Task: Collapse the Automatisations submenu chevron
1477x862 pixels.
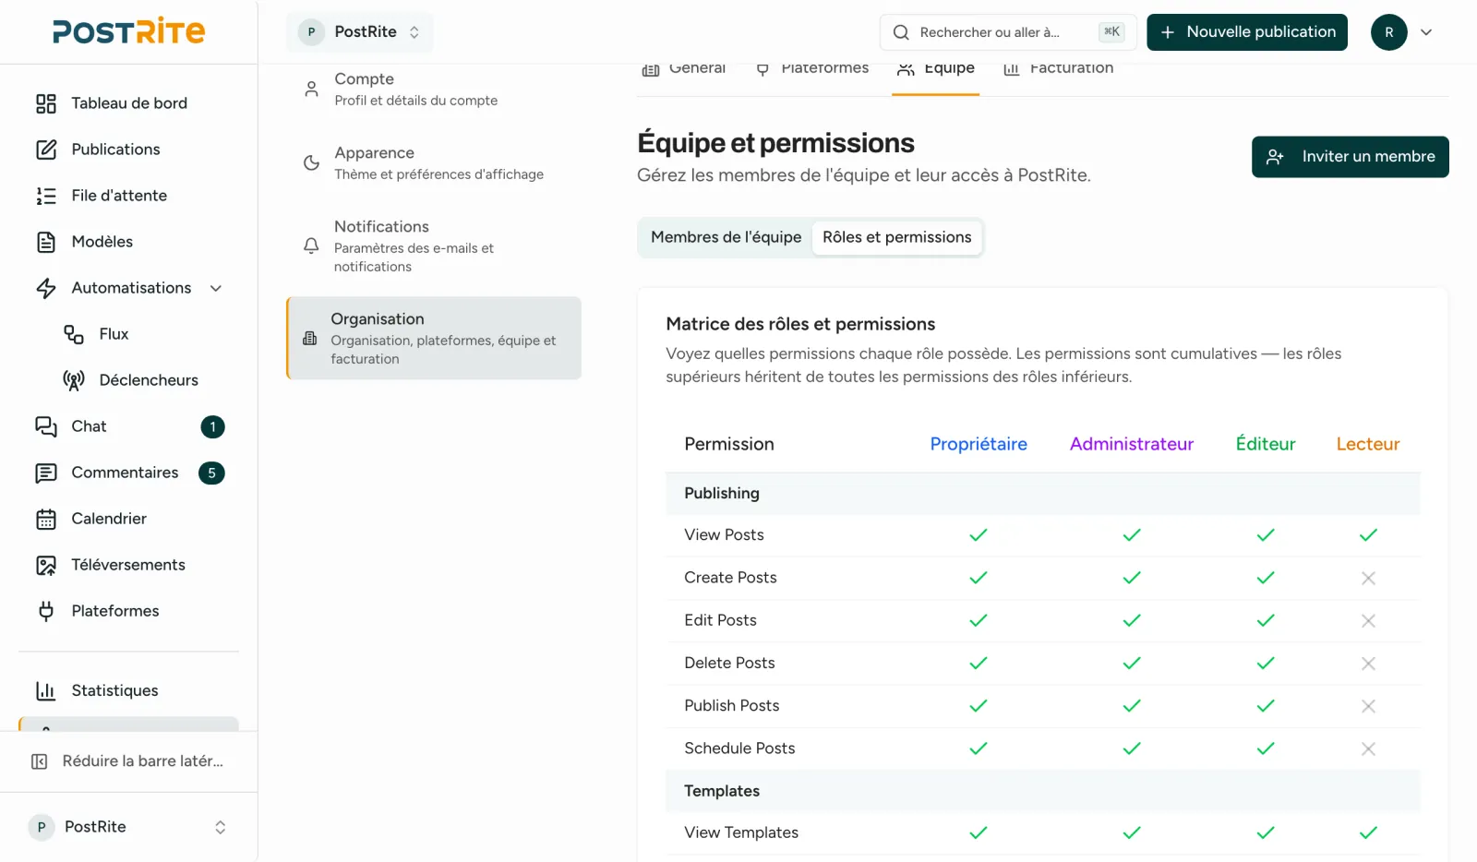Action: click(216, 288)
